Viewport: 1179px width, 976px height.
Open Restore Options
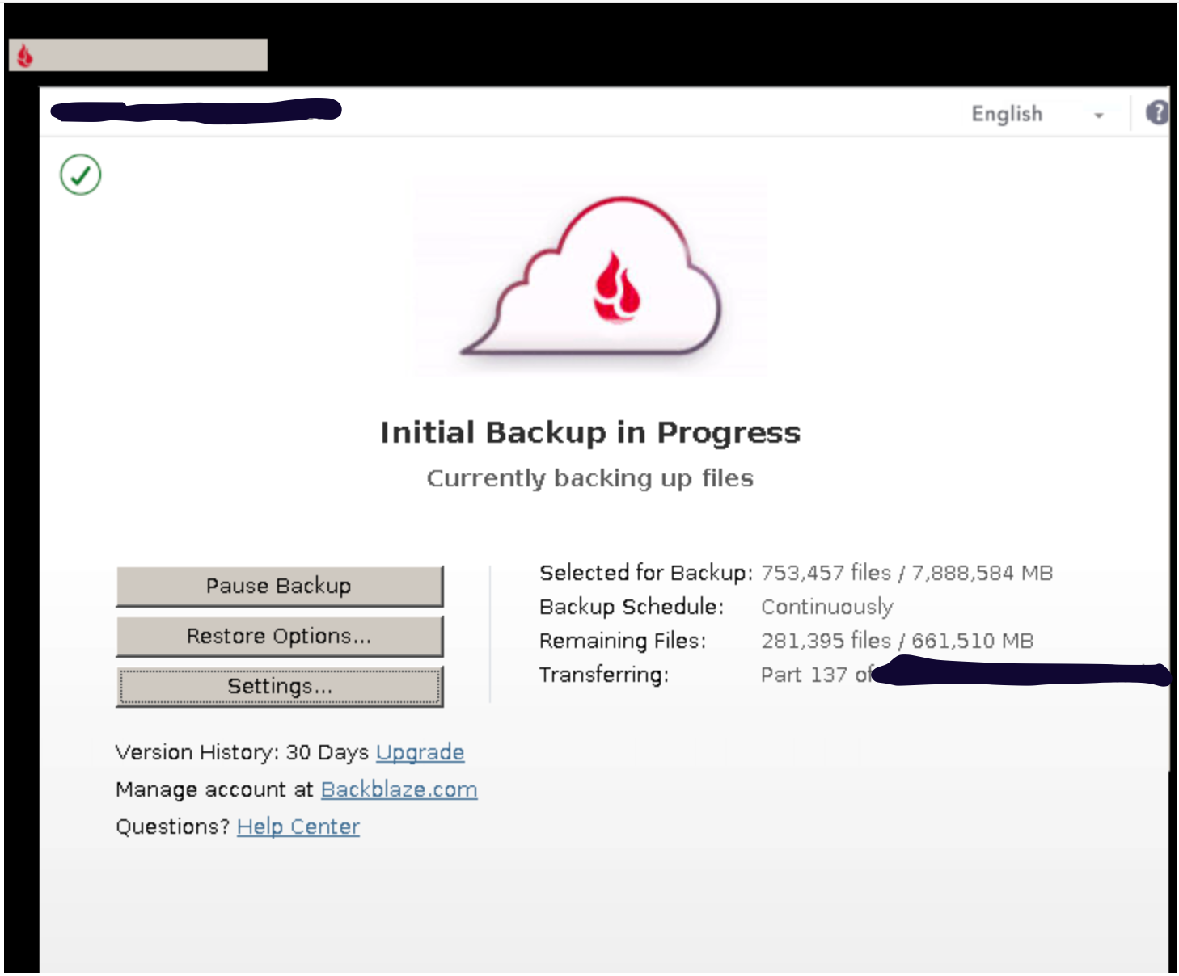(x=280, y=636)
